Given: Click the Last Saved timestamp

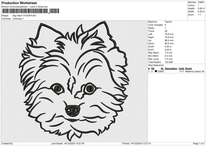Looking at the screenshot, I should tap(68, 143).
